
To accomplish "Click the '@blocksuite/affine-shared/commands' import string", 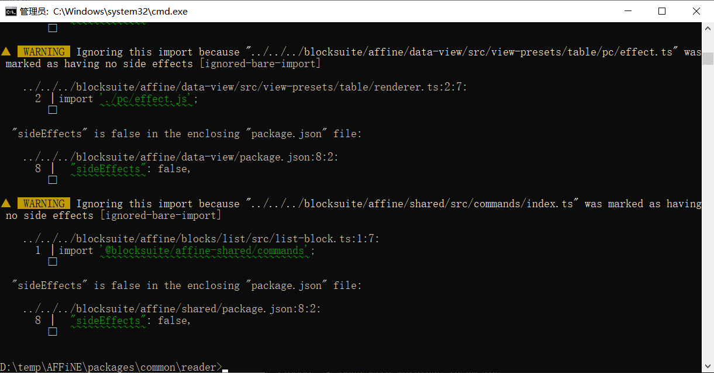I will (205, 251).
